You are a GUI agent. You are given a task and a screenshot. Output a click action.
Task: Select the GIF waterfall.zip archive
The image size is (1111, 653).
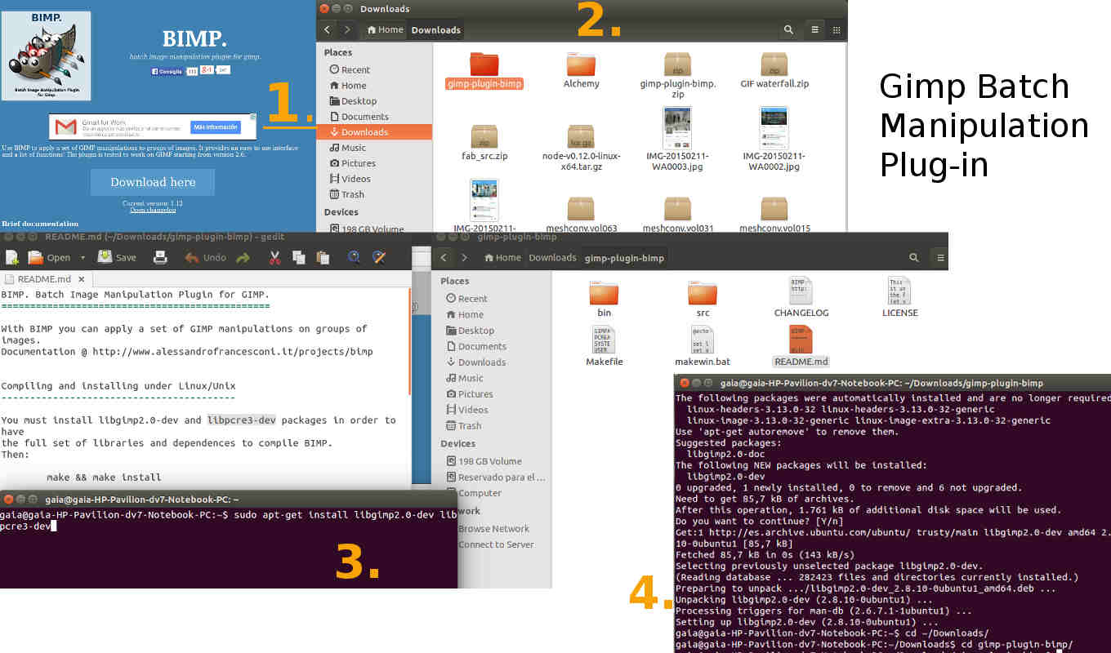pyautogui.click(x=774, y=70)
